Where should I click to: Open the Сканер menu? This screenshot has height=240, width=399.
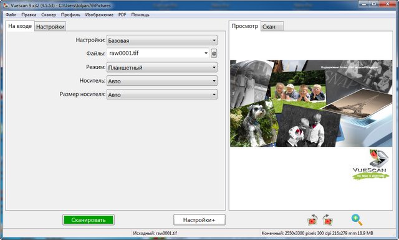tap(49, 15)
